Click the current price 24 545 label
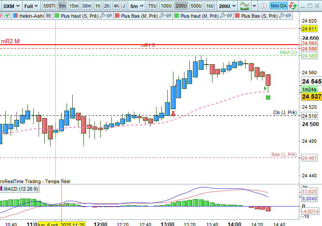Image resolution: width=322 pixels, height=226 pixels. (311, 81)
